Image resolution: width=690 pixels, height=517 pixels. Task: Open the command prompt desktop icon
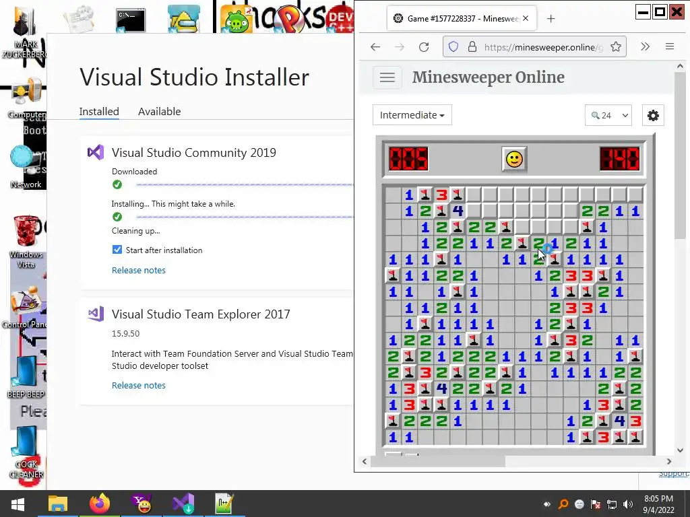tap(131, 20)
